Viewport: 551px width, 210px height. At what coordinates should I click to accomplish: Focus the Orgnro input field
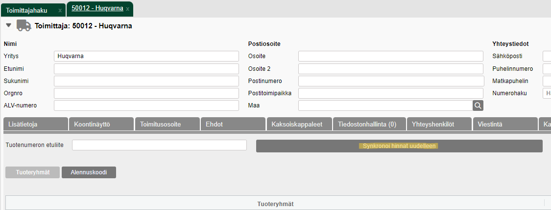[146, 93]
